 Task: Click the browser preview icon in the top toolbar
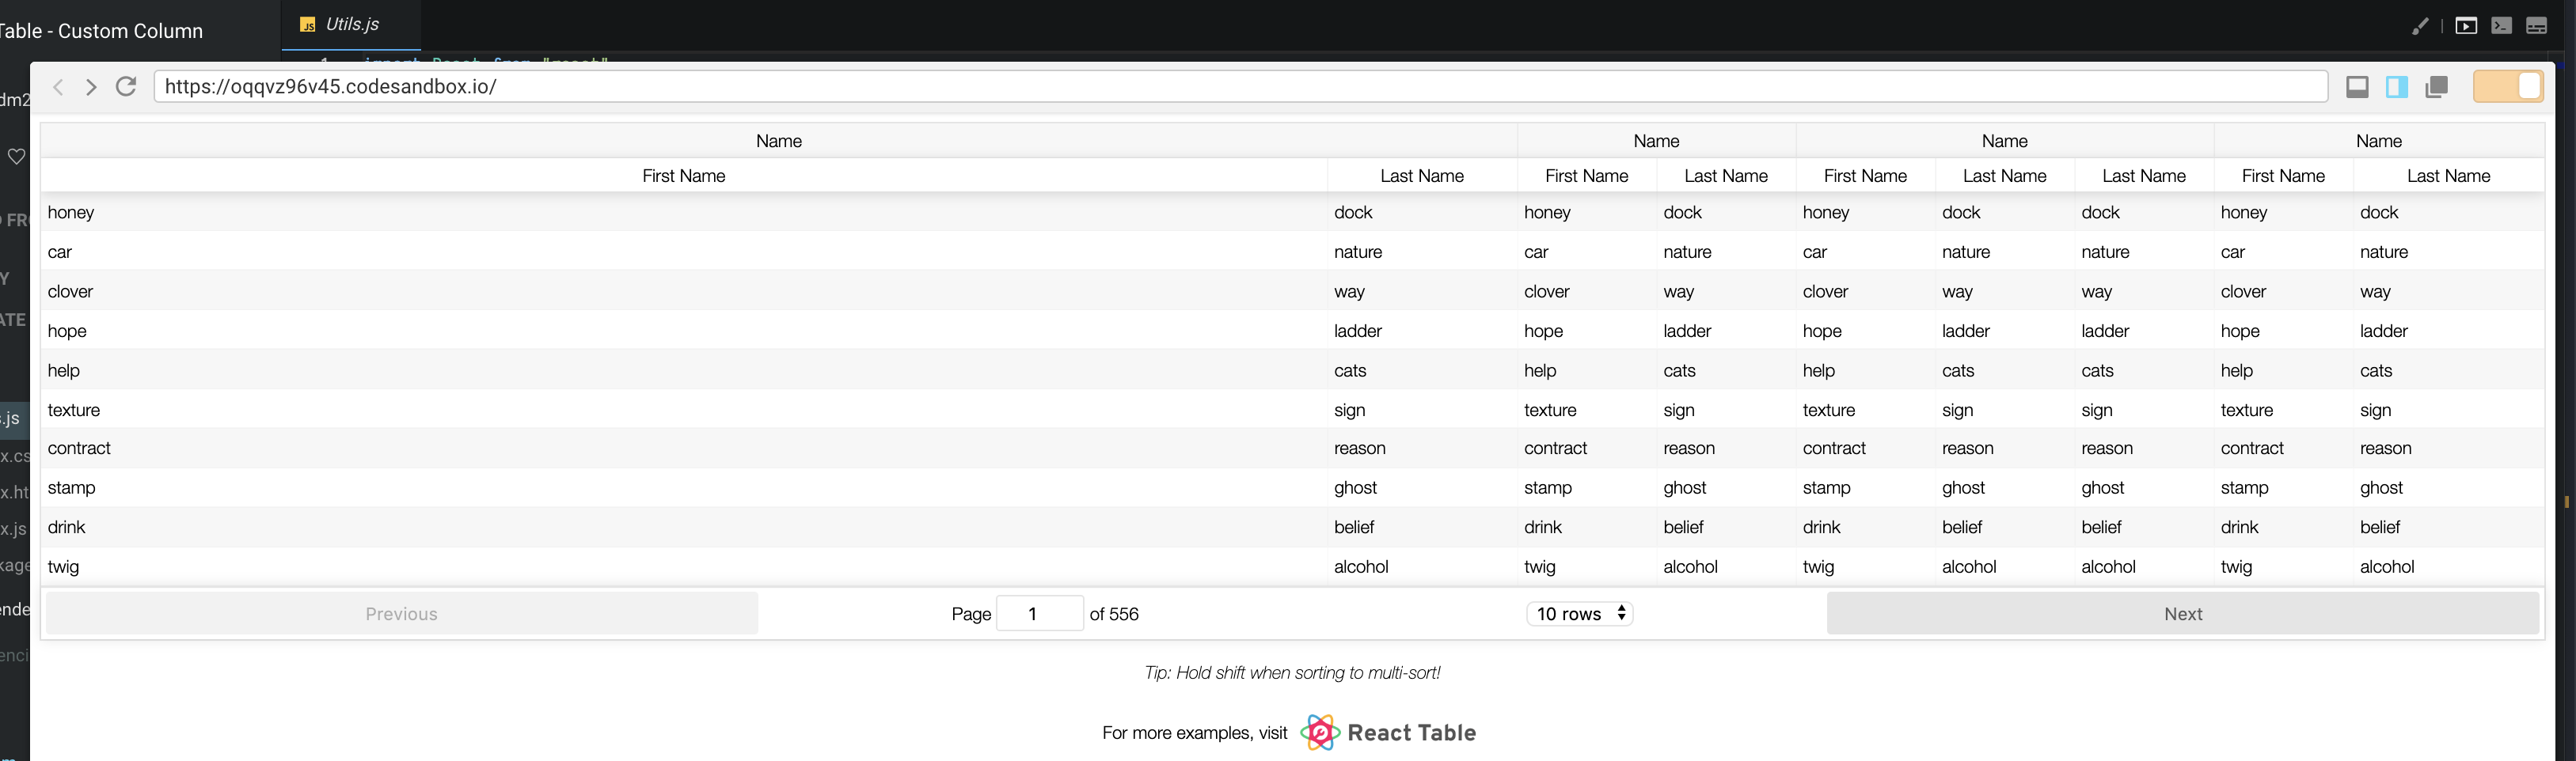[2466, 26]
